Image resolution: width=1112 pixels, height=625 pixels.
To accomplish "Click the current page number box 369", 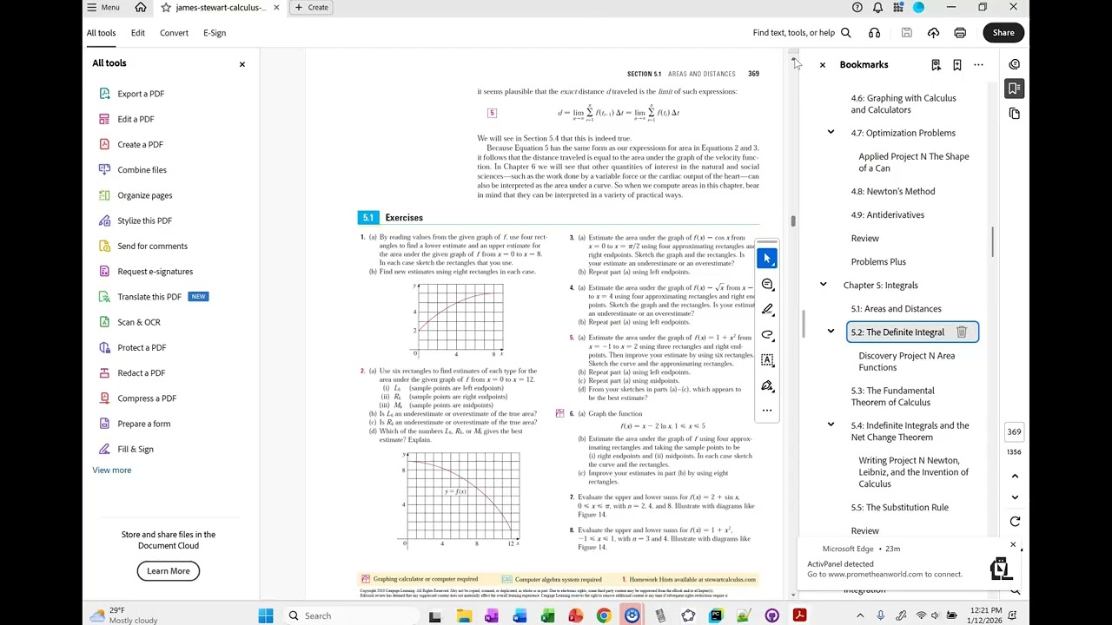I will pyautogui.click(x=1014, y=432).
